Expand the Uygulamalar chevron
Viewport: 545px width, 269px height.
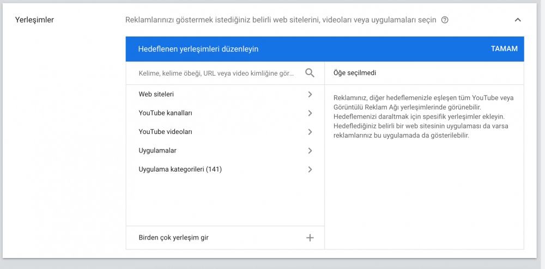(x=310, y=151)
